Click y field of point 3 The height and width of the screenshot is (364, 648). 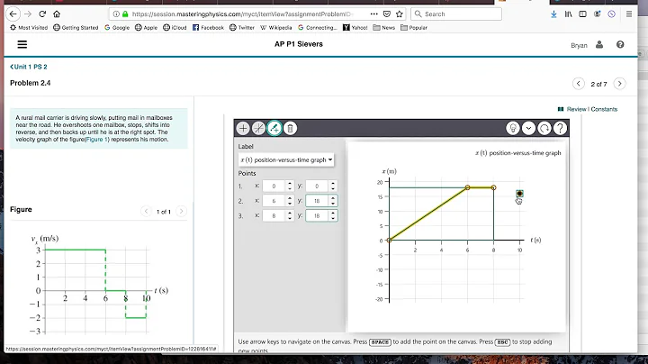point(317,215)
